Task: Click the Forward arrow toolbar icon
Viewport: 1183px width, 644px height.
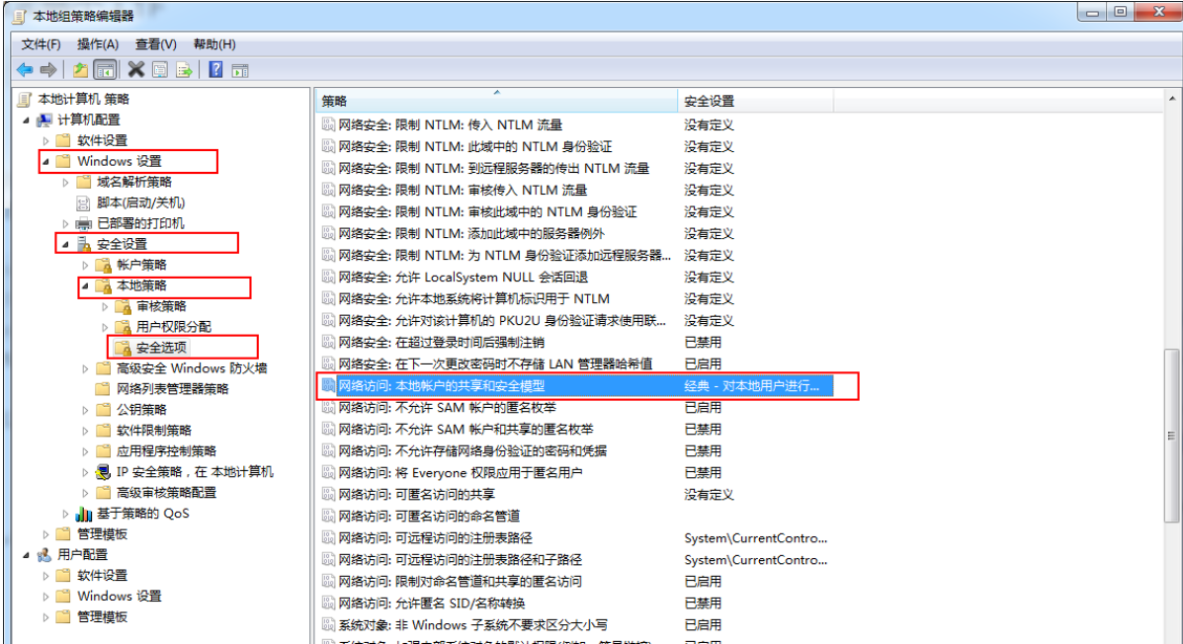Action: pyautogui.click(x=48, y=70)
